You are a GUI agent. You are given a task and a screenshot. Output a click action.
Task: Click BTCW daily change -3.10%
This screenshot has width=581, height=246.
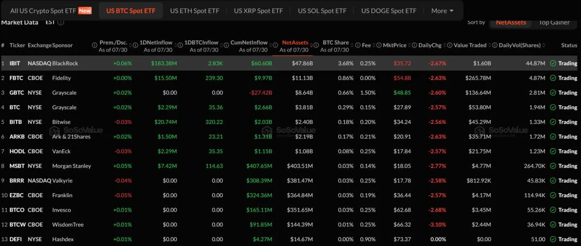click(x=437, y=225)
